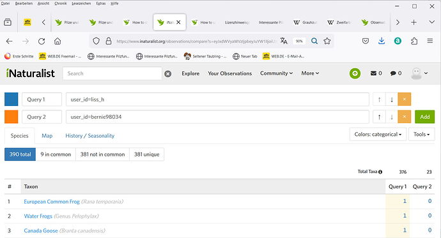The image size is (441, 238).
Task: Switch to the Map tab
Action: pyautogui.click(x=47, y=136)
